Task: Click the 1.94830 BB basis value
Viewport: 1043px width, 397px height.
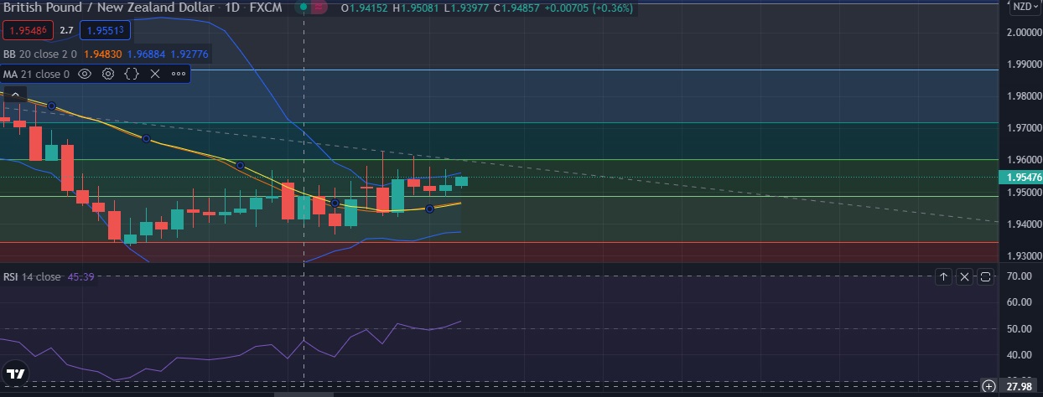Action: [101, 54]
